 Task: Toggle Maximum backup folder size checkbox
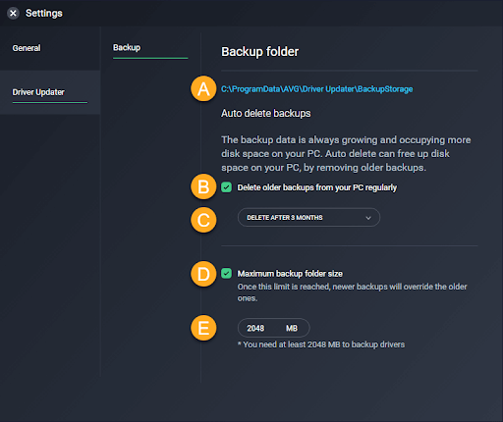[226, 273]
